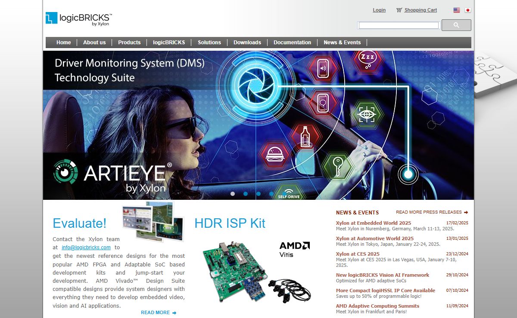Open Read More Press Releases link

click(429, 212)
